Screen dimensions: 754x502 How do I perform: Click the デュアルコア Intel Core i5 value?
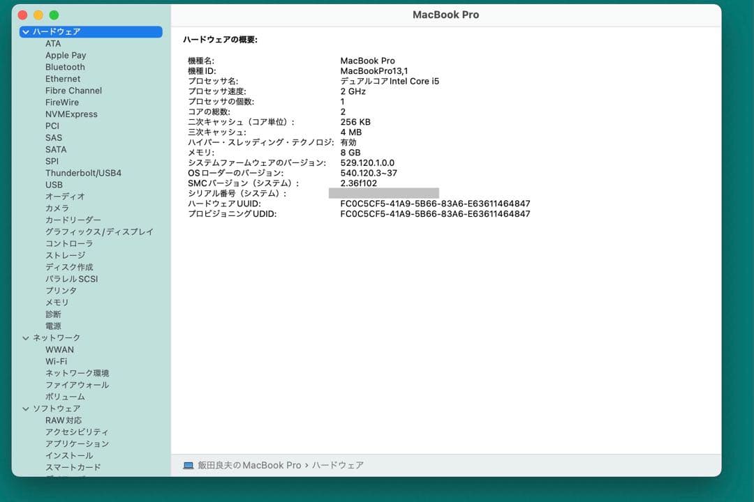click(390, 81)
